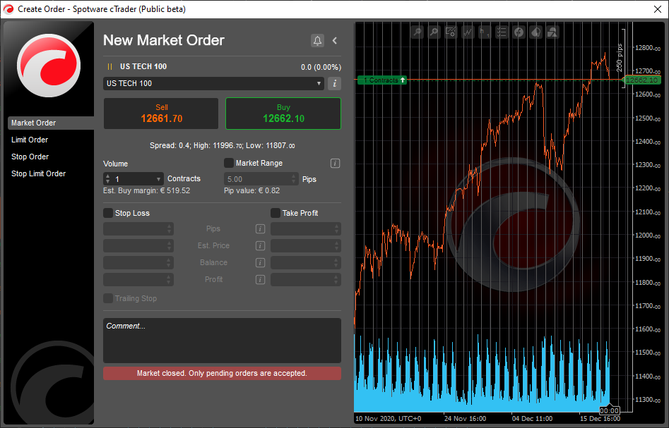Click the 24 Nov 16:00 time axis label

[x=465, y=419]
